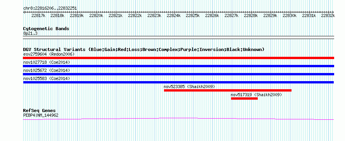Click the 22829k ruler tick label
Screen dimensions: 345x141
click(x=270, y=15)
